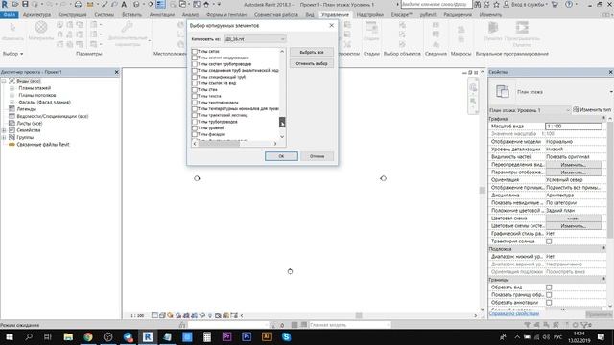Click the Save icon in quick access toolbar
614x345 pixels.
point(25,4)
